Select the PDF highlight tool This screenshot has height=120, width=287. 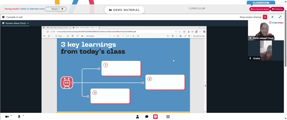(49, 36)
